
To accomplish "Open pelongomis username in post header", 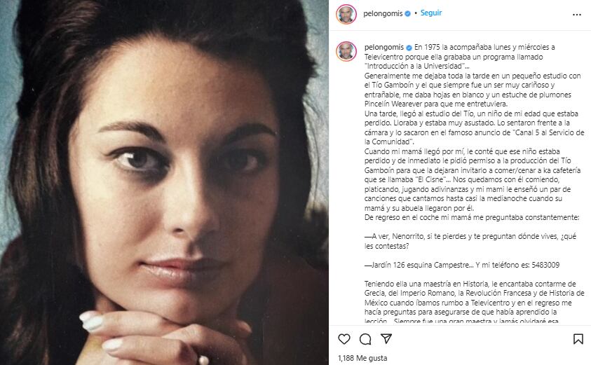I will pyautogui.click(x=383, y=13).
